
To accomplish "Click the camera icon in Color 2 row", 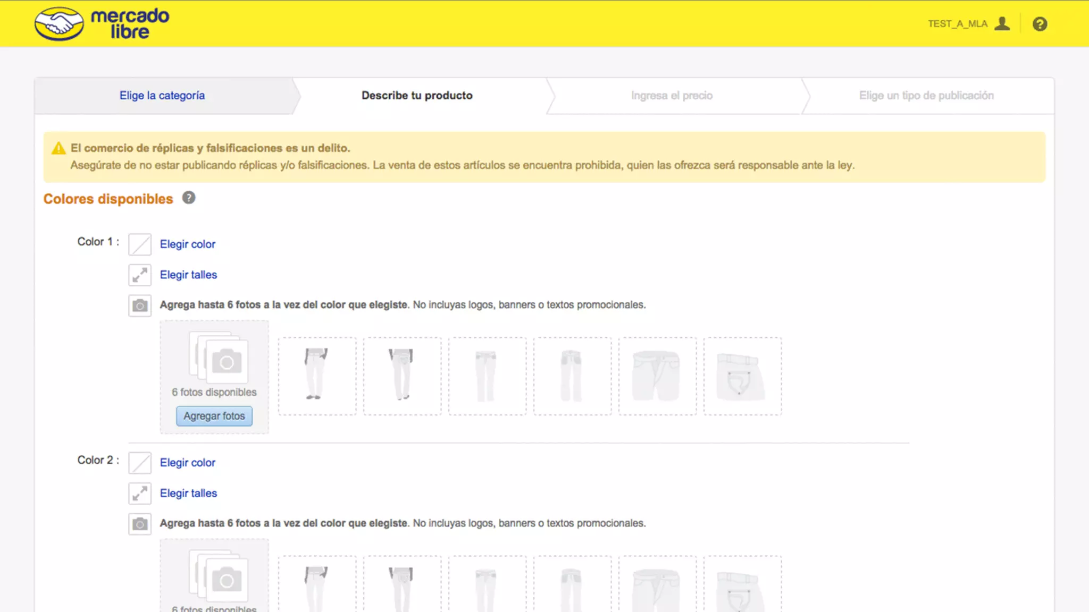I will pos(140,524).
